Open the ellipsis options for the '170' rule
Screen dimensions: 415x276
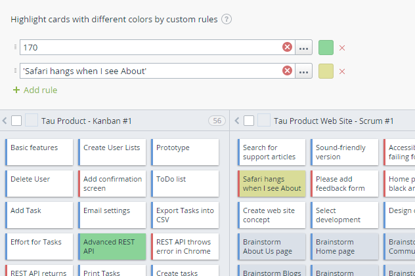(x=303, y=47)
